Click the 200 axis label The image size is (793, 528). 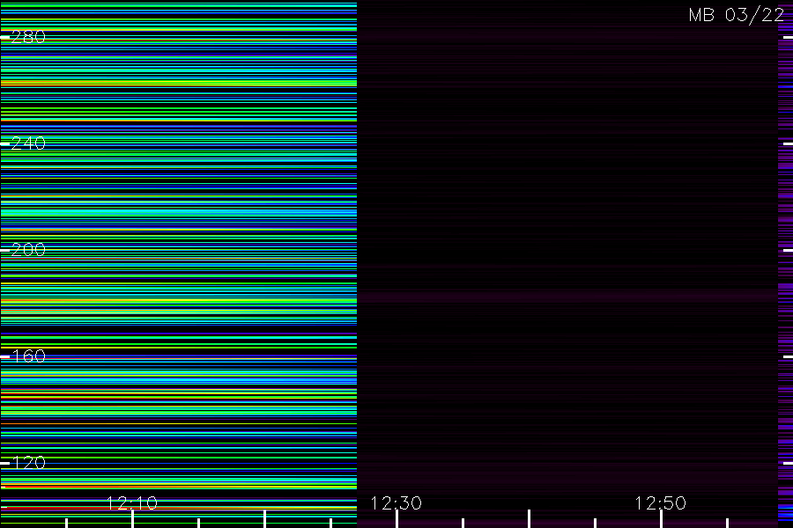pyautogui.click(x=28, y=250)
